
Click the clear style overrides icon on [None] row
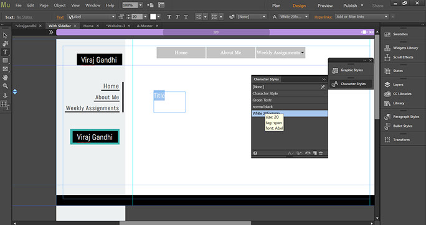coord(323,87)
